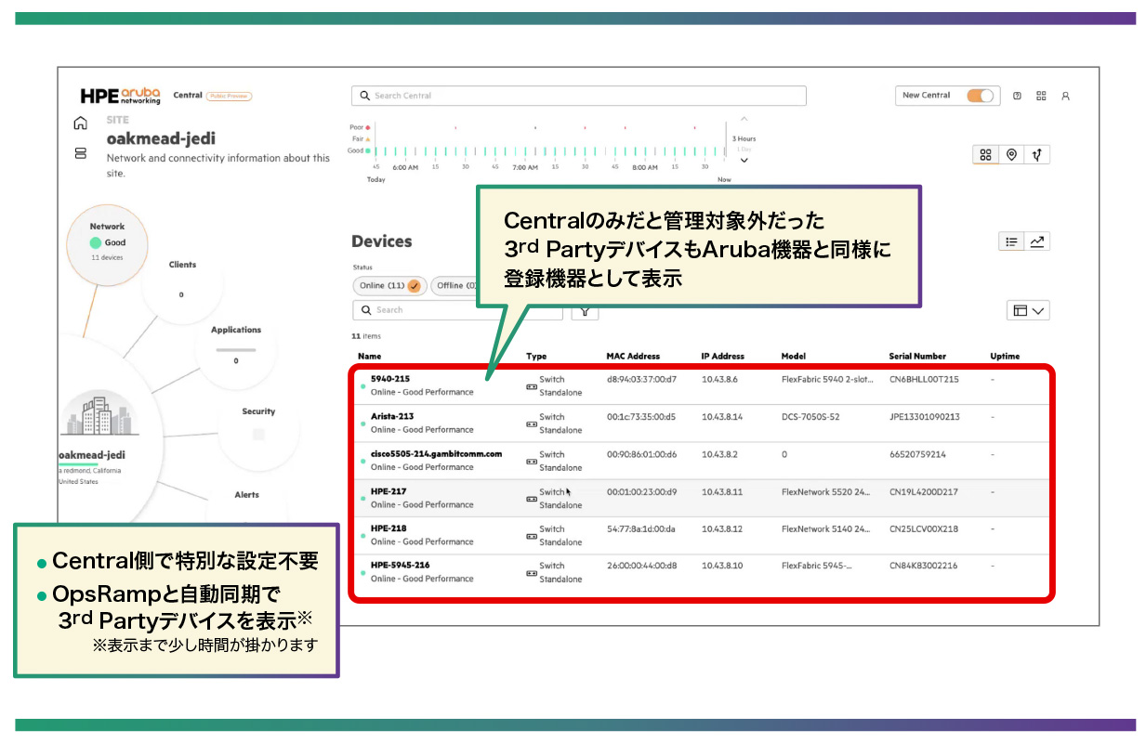Open the apps grid icon in header
This screenshot has width=1146, height=743.
tap(1041, 96)
